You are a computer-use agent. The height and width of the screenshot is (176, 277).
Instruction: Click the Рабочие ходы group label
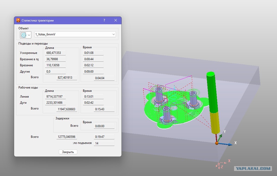click(28, 87)
